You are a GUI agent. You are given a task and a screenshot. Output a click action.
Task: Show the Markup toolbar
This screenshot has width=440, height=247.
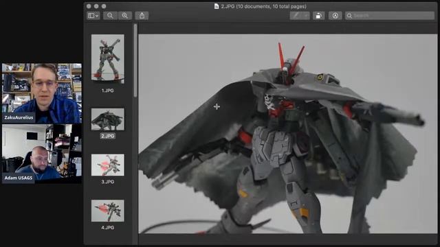point(335,16)
